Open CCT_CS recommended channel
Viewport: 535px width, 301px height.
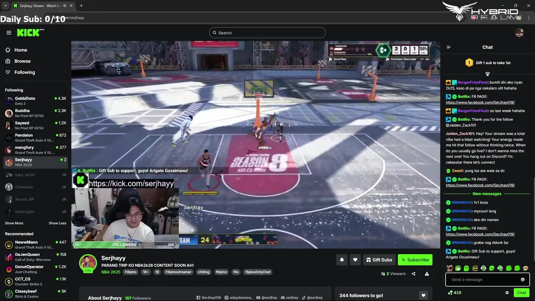tap(36, 281)
